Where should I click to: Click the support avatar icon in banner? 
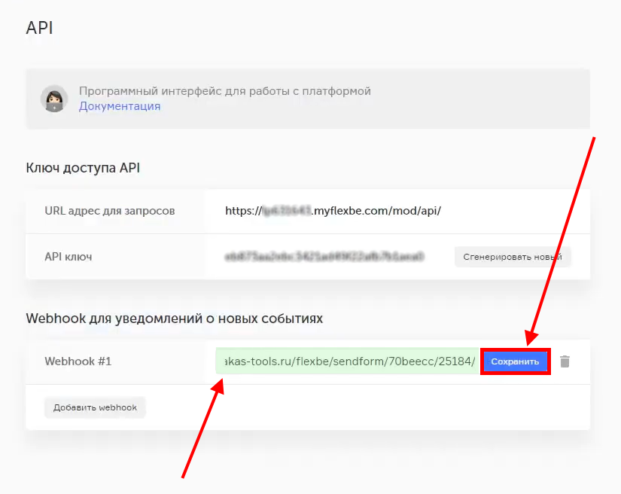tap(54, 99)
